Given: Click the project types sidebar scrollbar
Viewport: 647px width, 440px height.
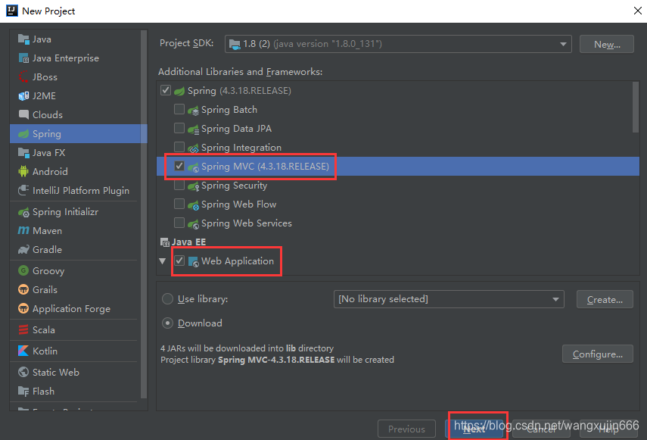Looking at the screenshot, I should pos(144,214).
